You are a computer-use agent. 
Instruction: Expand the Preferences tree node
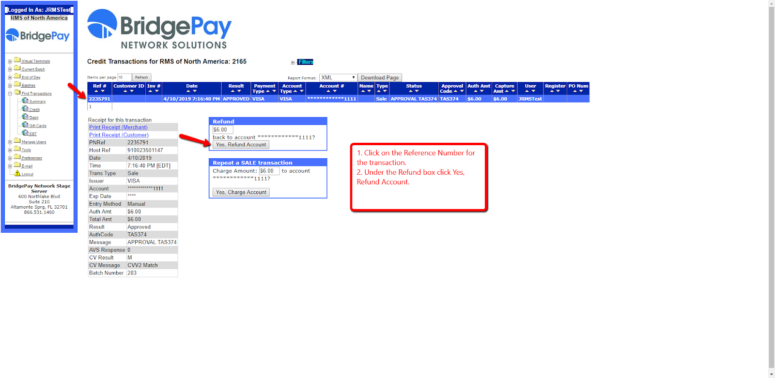[10, 158]
